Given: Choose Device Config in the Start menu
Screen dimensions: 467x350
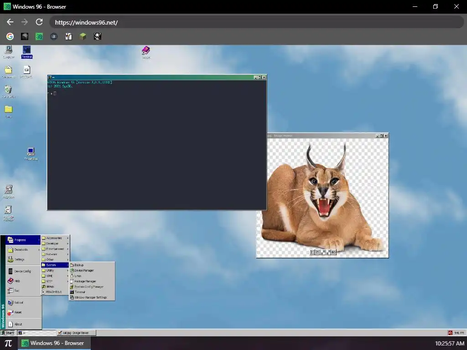Looking at the screenshot, I should [23, 271].
